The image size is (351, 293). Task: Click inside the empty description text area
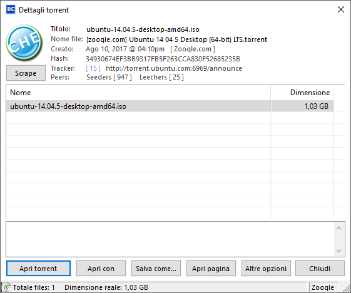click(x=170, y=239)
